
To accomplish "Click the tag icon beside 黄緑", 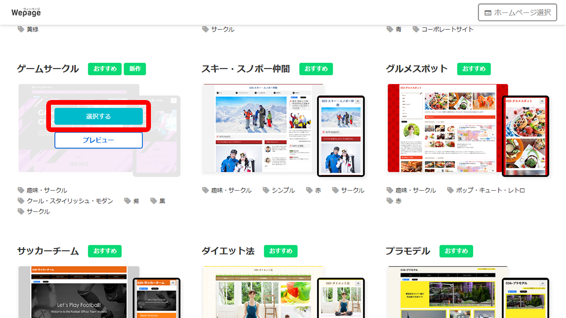I will point(20,29).
